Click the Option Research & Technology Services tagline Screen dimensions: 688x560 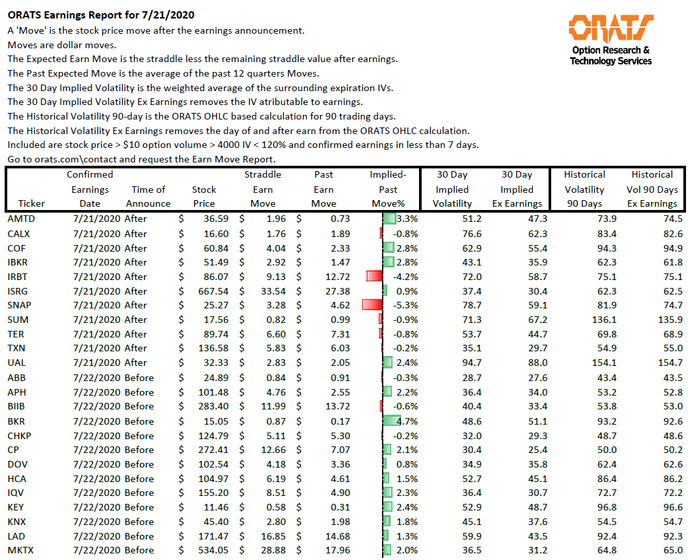[x=611, y=55]
